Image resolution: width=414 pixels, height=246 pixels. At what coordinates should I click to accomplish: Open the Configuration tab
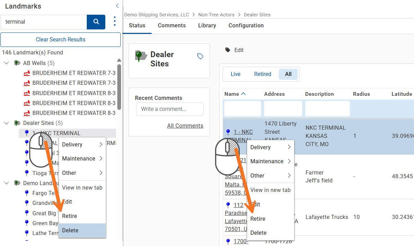click(x=246, y=25)
